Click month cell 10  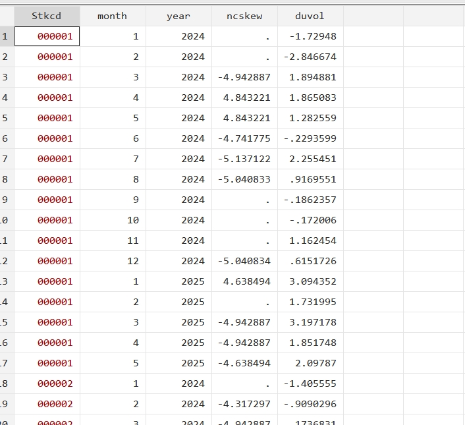coord(113,220)
